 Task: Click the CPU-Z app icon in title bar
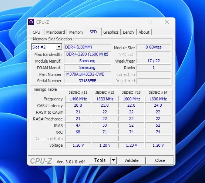31,22
